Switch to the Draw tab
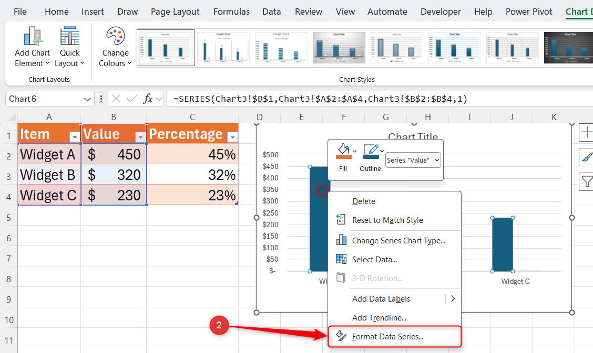 pyautogui.click(x=127, y=12)
